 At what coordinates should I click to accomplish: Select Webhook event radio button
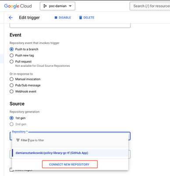click(x=11, y=92)
